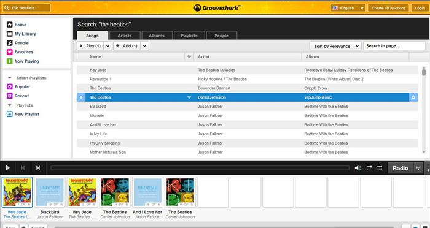The image size is (430, 228).
Task: Select the queue thumbnail labeled 4 of 6
Action: coord(115,192)
